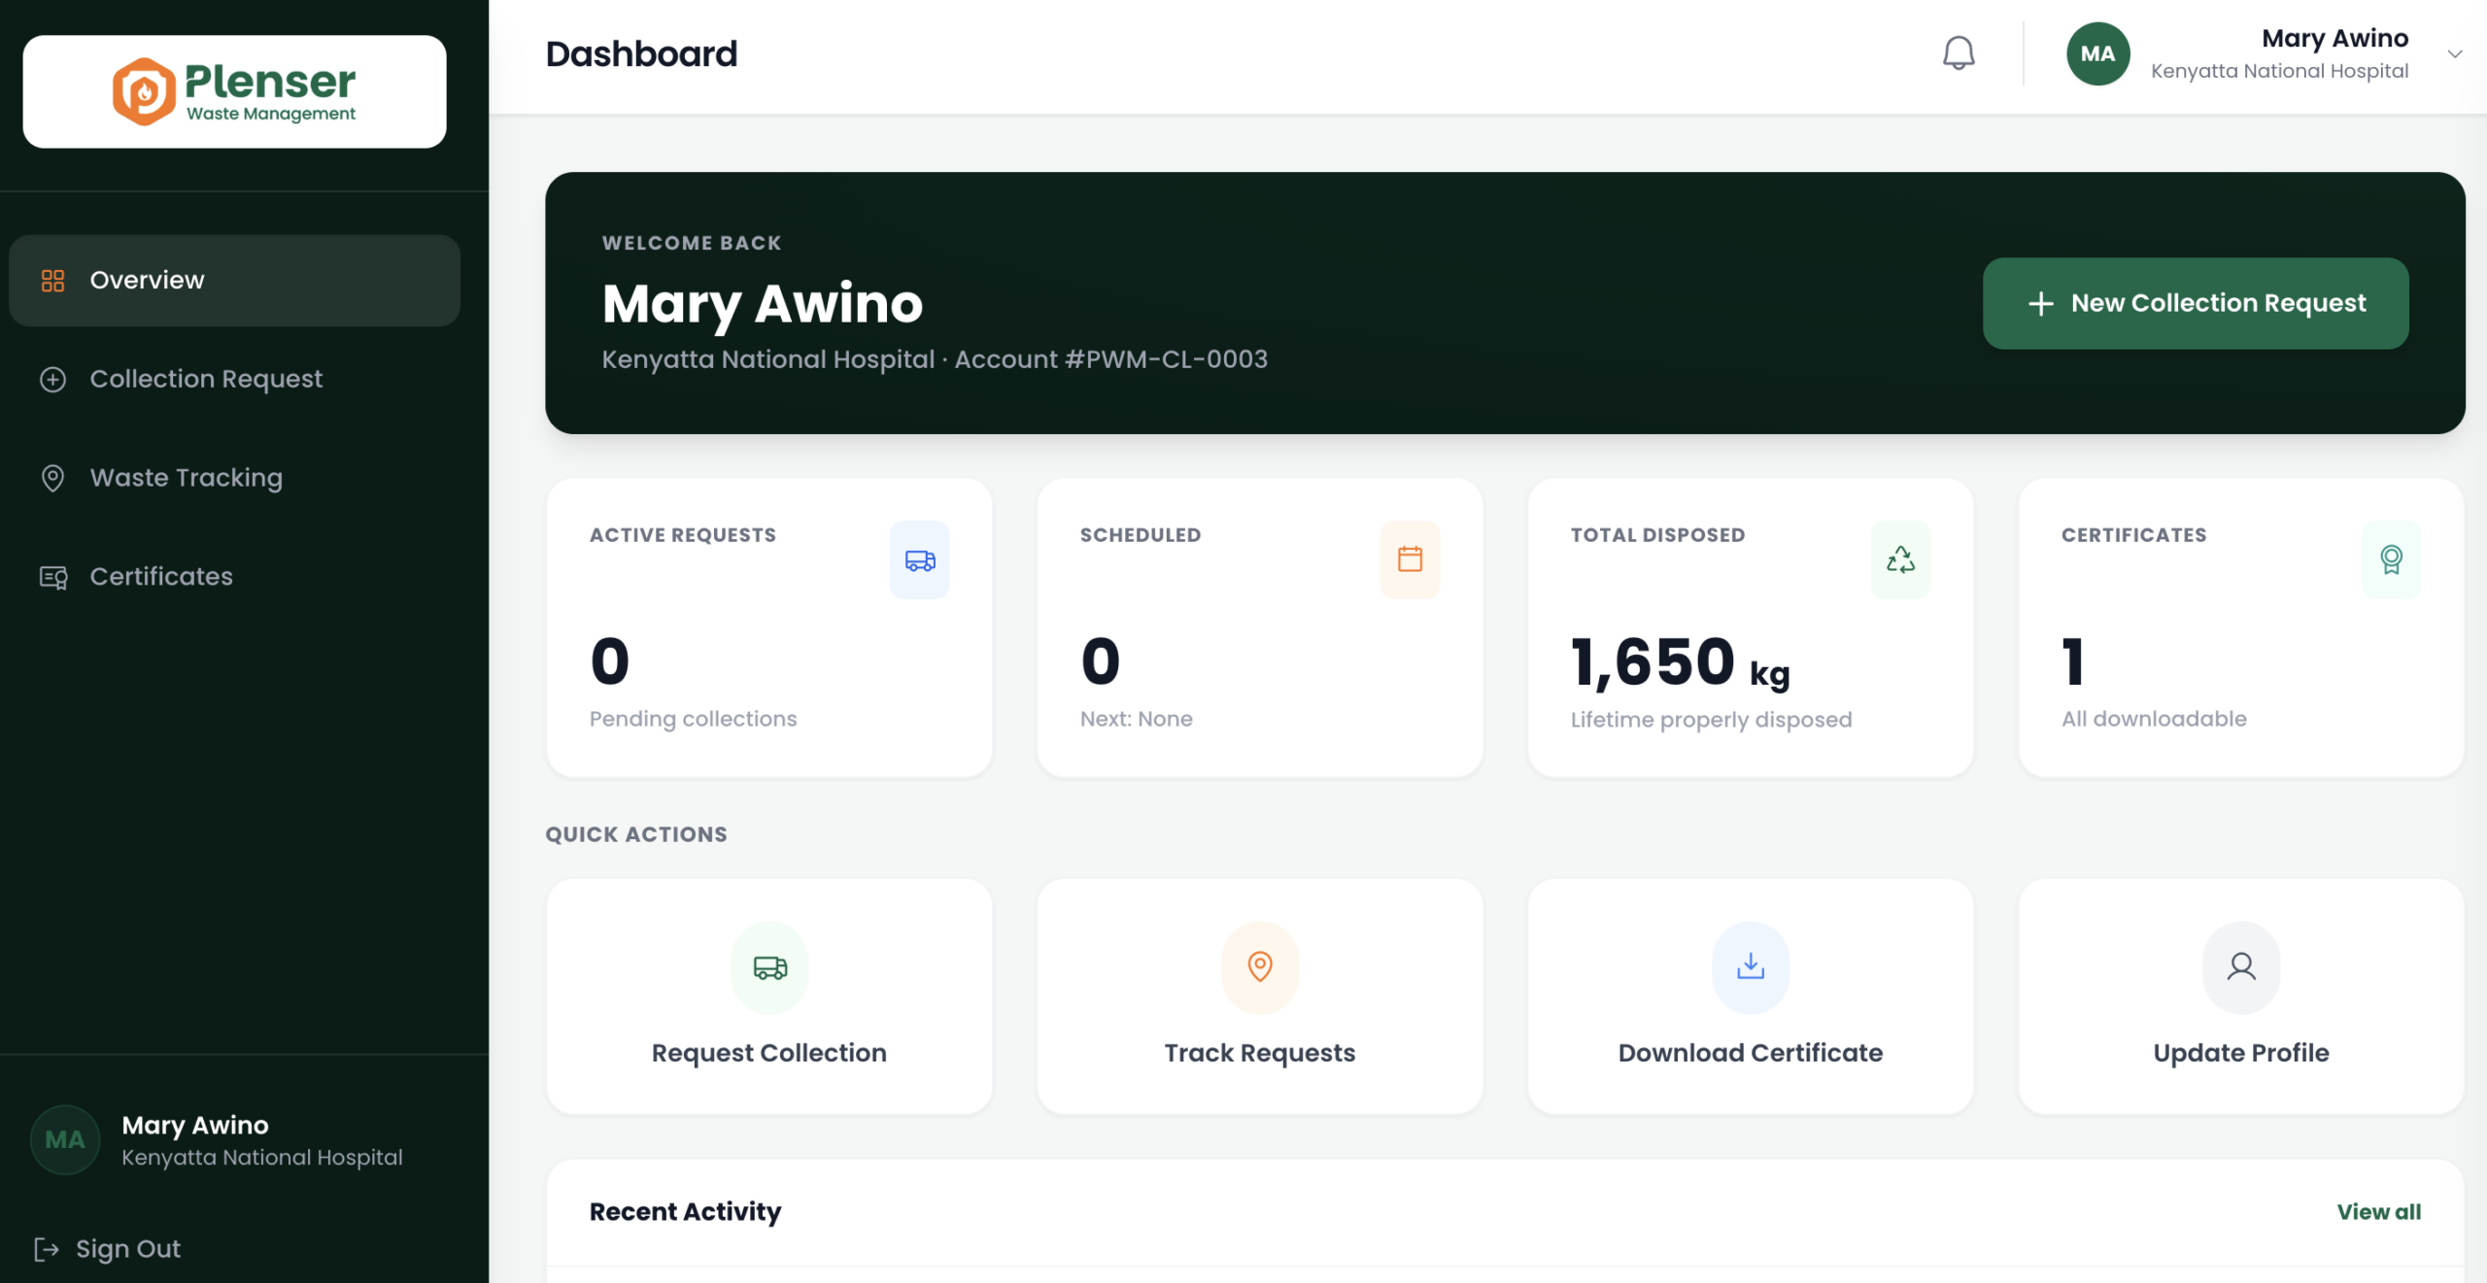Click the person icon in Update Profile

(x=2241, y=967)
